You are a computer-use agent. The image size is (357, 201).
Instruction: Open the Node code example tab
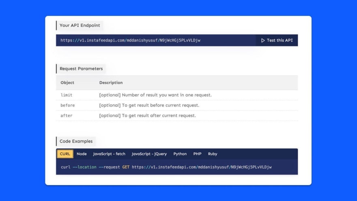point(82,154)
